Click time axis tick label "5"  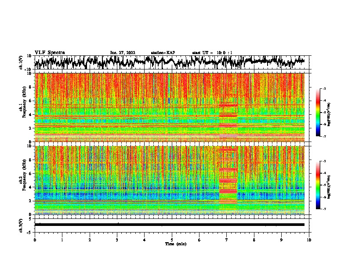pos(172,240)
